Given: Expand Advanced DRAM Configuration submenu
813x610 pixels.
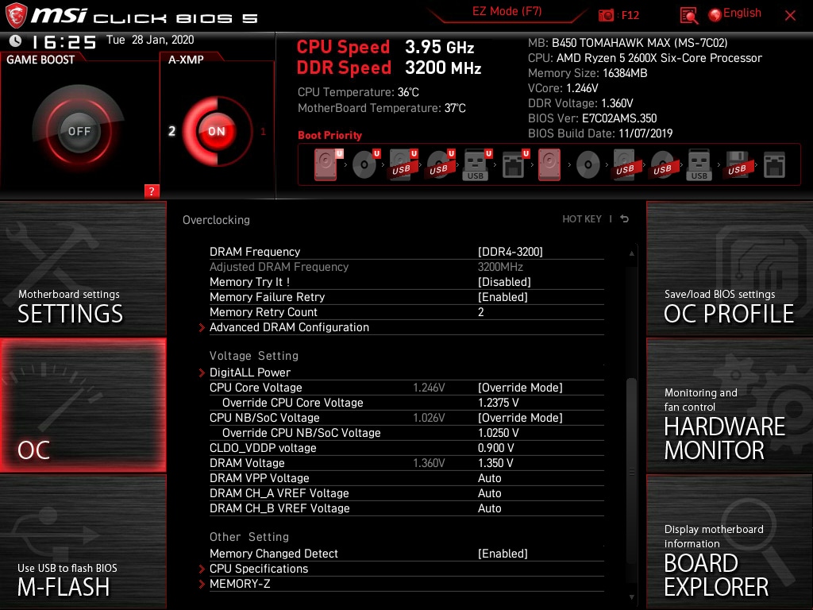Looking at the screenshot, I should tap(289, 327).
